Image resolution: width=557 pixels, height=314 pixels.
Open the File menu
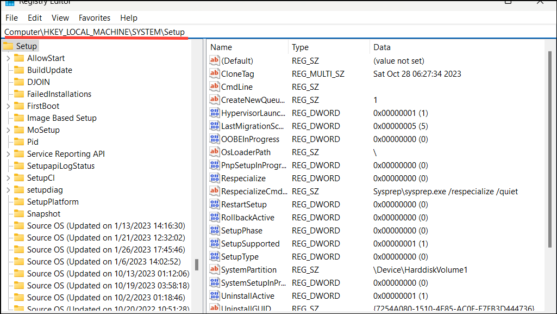tap(12, 18)
